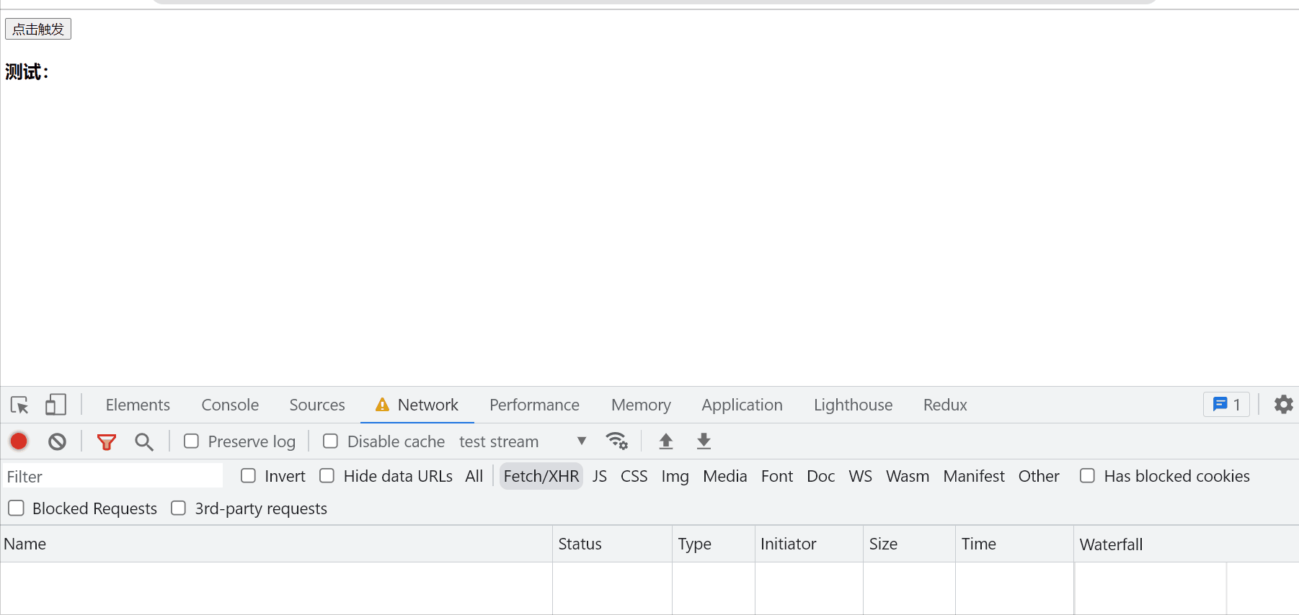Filter requests by Img
Screen dimensions: 1299x615
675,476
